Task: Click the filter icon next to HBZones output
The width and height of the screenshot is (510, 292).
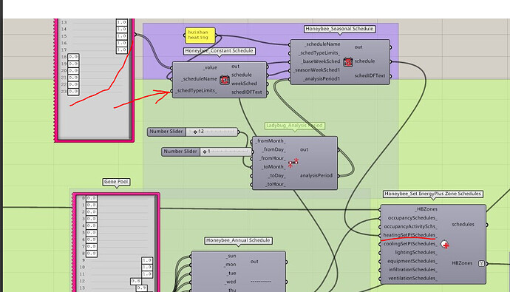Action: [481, 263]
